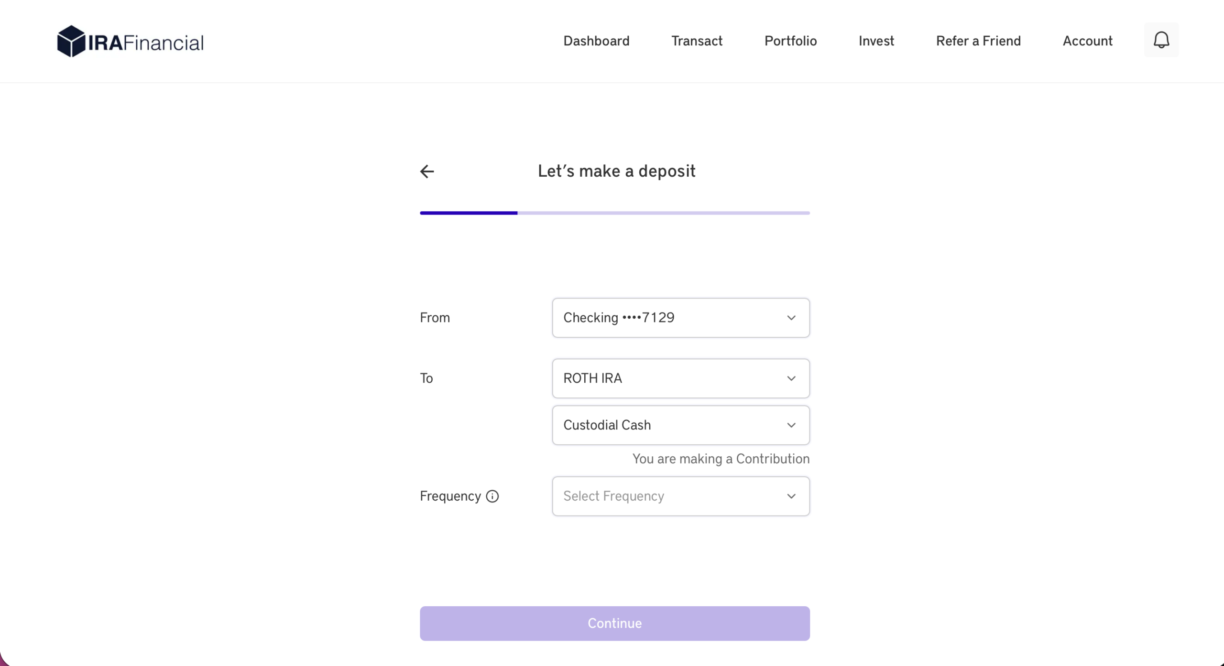Viewport: 1224px width, 666px height.
Task: Open the Custodial Cash dropdown
Action: [x=681, y=425]
